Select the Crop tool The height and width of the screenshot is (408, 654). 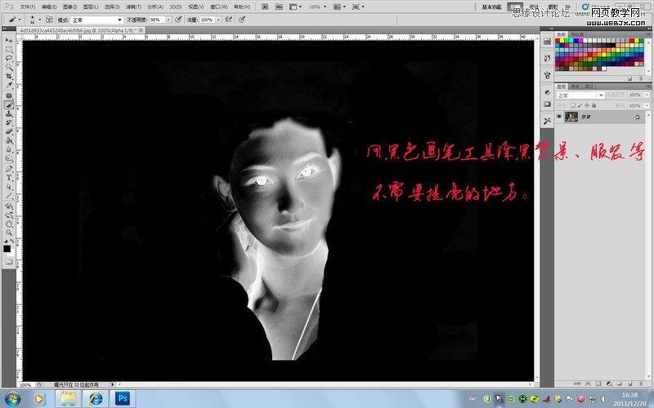pos(8,76)
